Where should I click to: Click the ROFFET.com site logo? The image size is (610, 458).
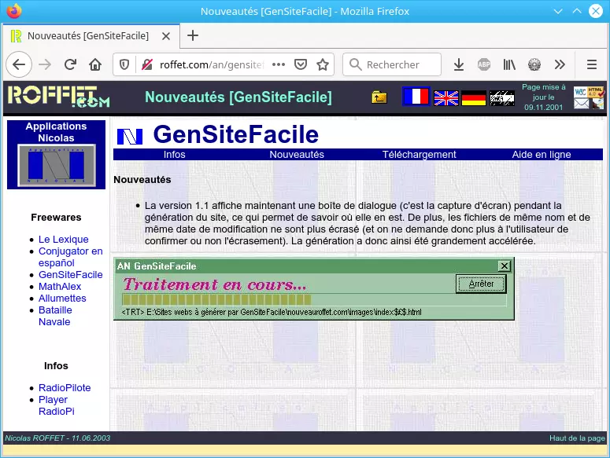(x=59, y=97)
